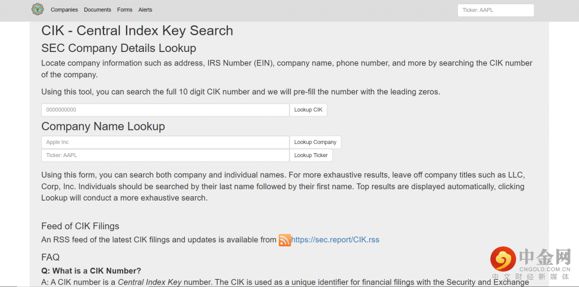The image size is (579, 287).
Task: Open the Documents menu
Action: [x=98, y=10]
